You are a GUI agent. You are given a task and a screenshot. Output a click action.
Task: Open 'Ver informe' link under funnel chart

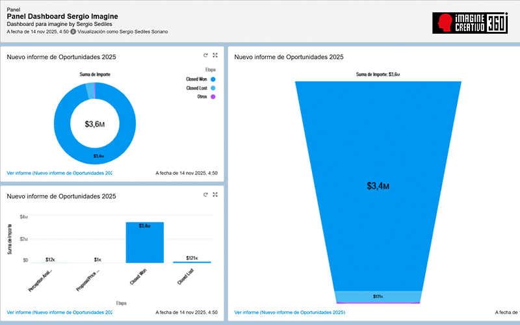pyautogui.click(x=289, y=312)
